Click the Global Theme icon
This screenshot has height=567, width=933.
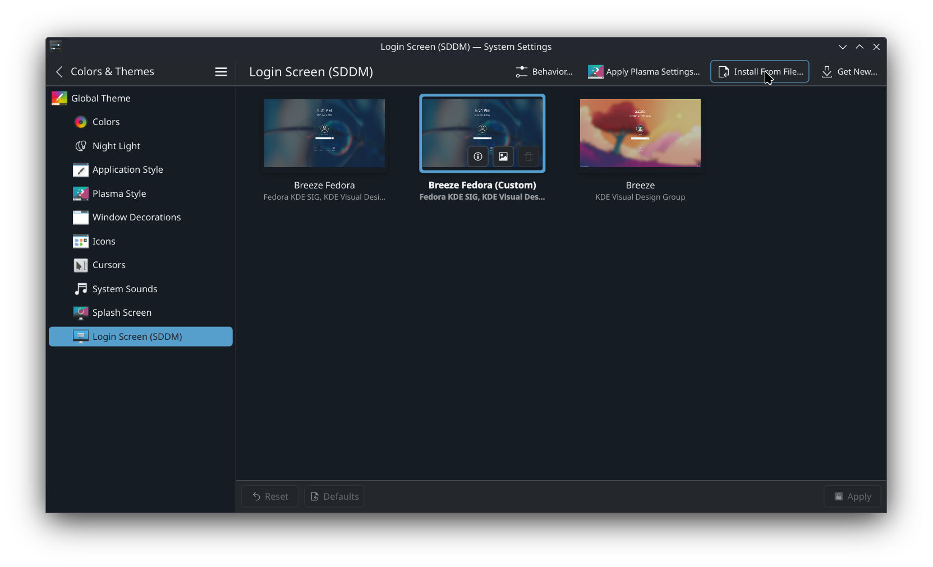click(x=59, y=98)
